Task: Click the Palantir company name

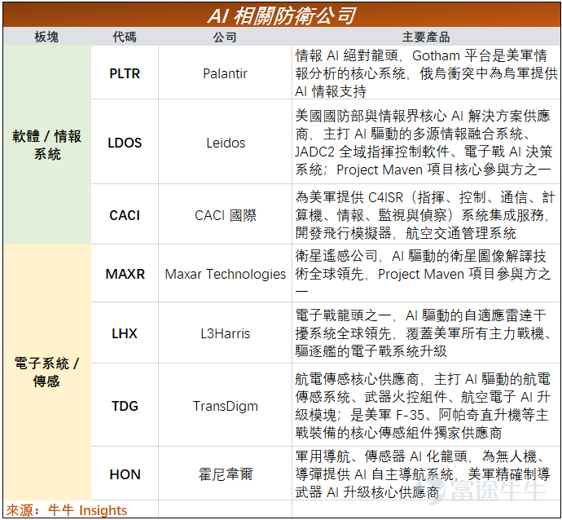Action: pyautogui.click(x=225, y=73)
